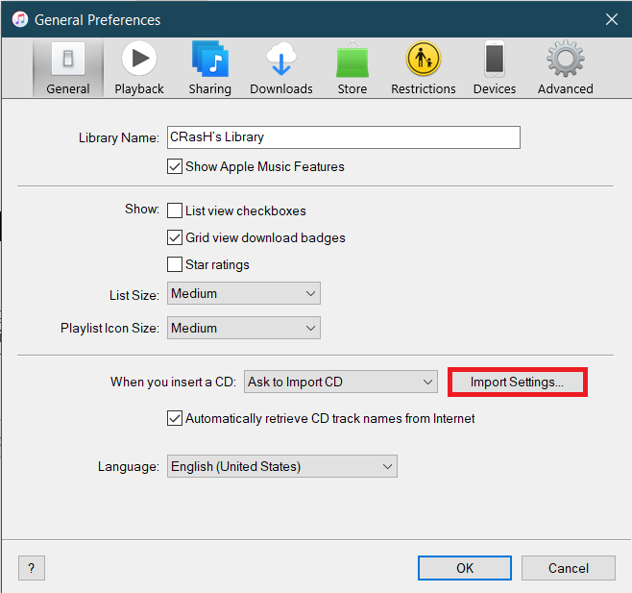Expand the Playlist Icon Size dropdown

click(x=244, y=328)
